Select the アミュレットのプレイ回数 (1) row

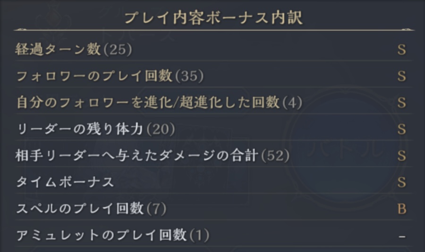213,235
